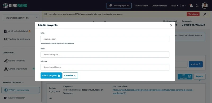Open the notifications bell
212x103 pixels.
[191, 6]
